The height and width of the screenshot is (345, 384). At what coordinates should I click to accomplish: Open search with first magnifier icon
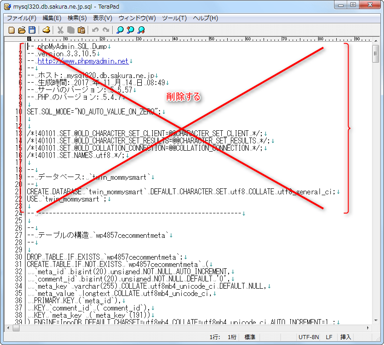[120, 30]
